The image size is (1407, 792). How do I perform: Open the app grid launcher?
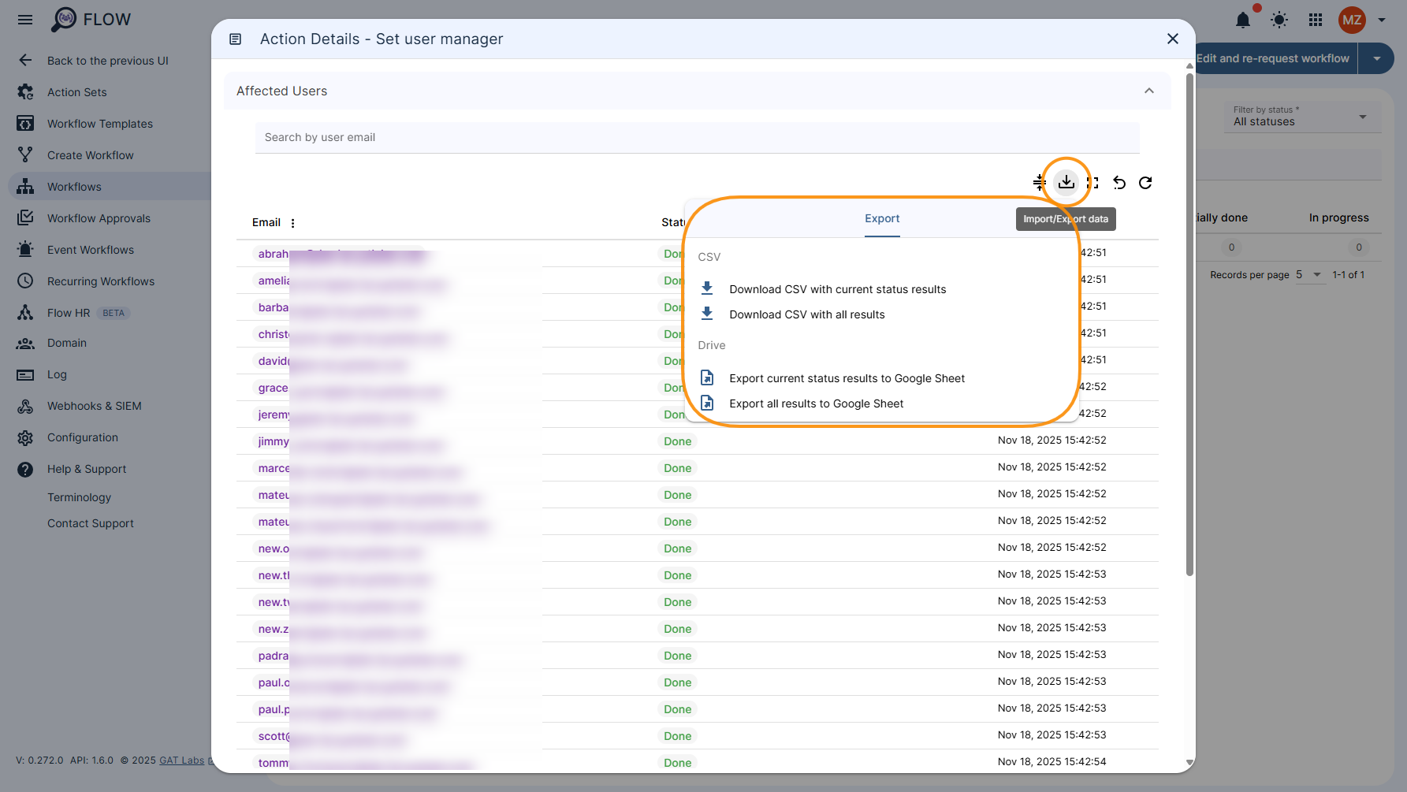[x=1315, y=20]
